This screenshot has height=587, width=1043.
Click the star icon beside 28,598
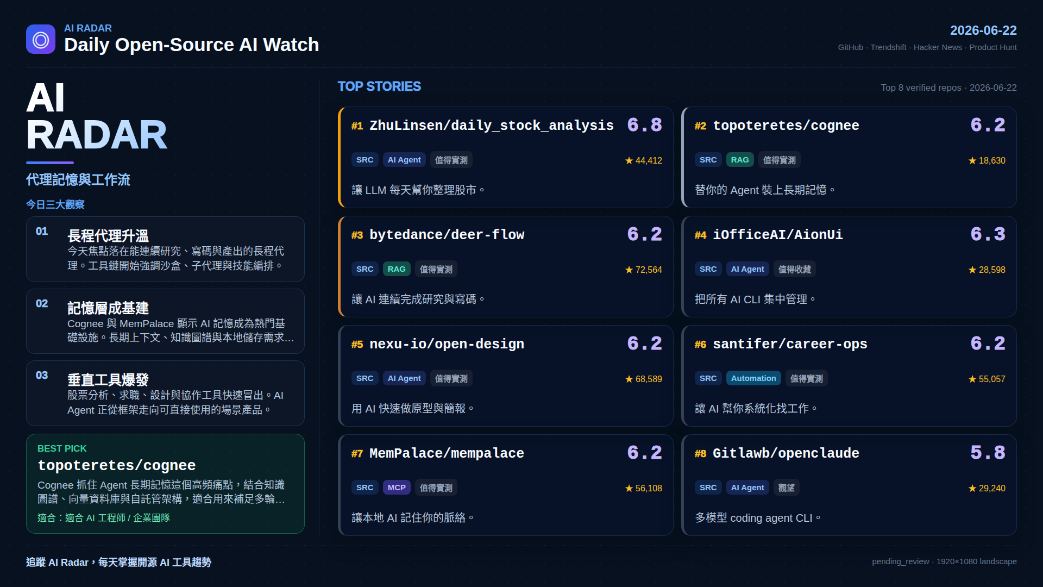[972, 270]
